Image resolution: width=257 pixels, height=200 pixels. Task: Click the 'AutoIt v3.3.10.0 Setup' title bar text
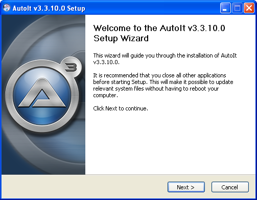[49, 8]
